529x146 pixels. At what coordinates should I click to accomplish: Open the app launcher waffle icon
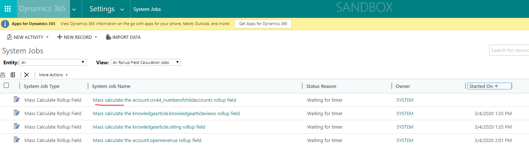click(8, 9)
